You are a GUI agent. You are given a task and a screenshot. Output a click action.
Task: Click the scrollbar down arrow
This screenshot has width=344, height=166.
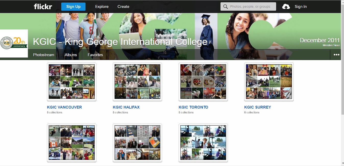click(x=342, y=163)
